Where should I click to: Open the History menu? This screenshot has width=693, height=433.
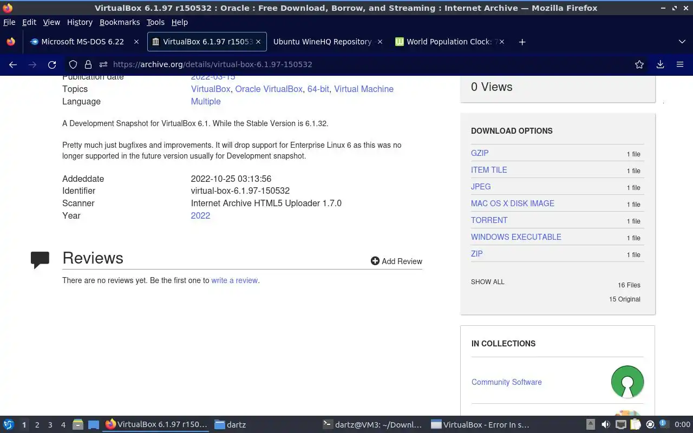pyautogui.click(x=80, y=22)
